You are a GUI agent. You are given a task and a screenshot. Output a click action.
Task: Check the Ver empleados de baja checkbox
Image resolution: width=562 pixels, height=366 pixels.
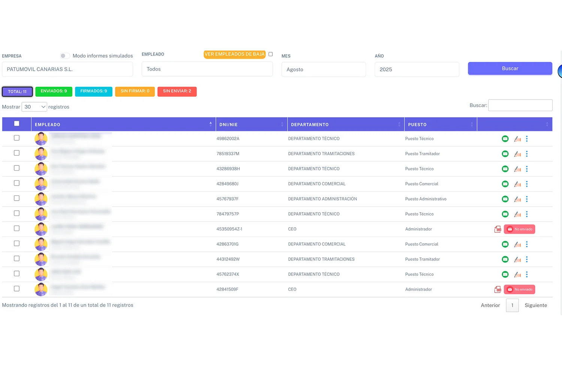click(x=271, y=54)
